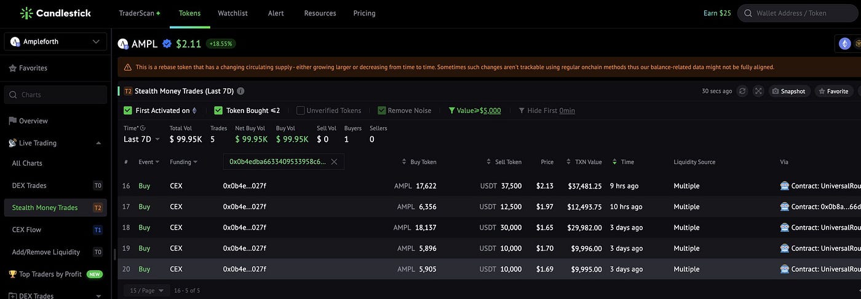Sort by Time column arrows
The width and height of the screenshot is (861, 299).
(614, 162)
